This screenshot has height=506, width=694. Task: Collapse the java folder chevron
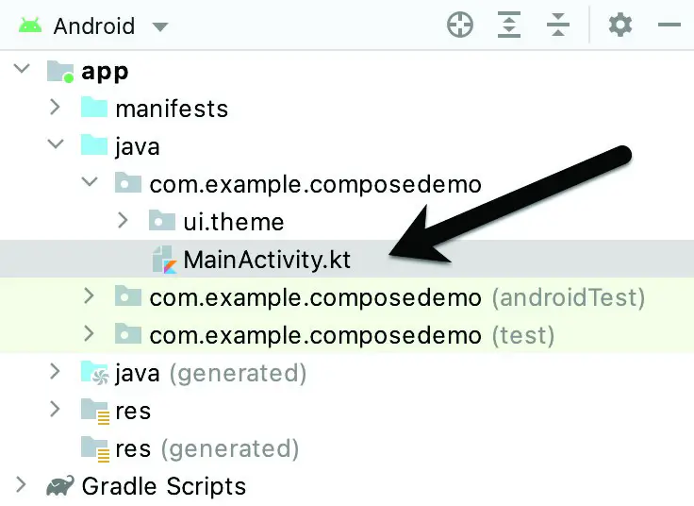(56, 144)
